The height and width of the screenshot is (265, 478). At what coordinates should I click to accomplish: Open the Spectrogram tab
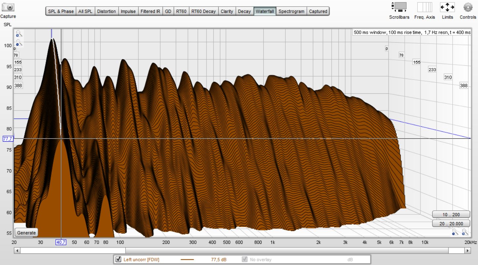(x=291, y=11)
